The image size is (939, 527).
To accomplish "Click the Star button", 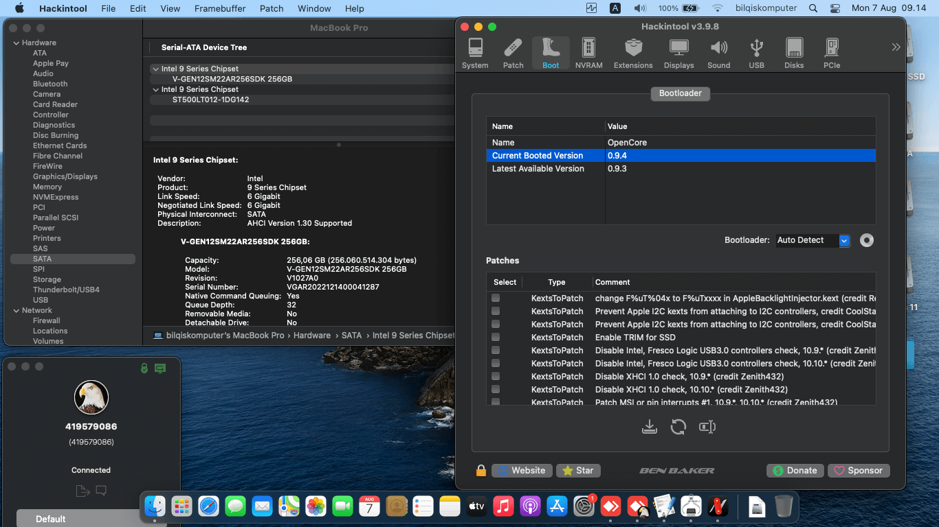I will pos(578,471).
